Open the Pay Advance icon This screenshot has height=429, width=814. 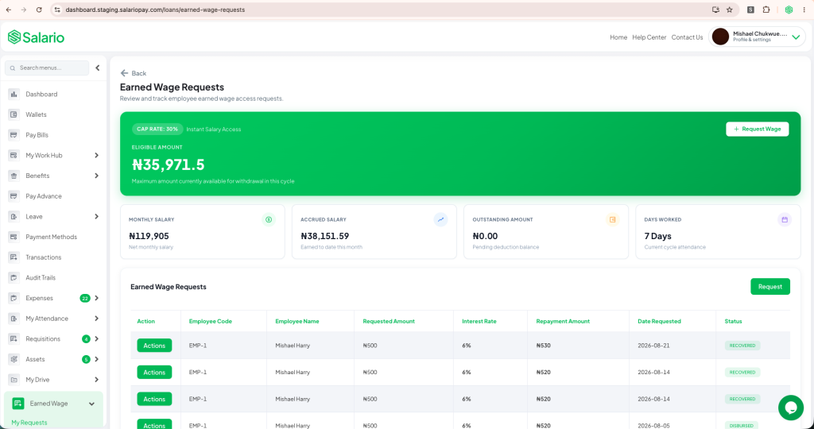pyautogui.click(x=14, y=196)
